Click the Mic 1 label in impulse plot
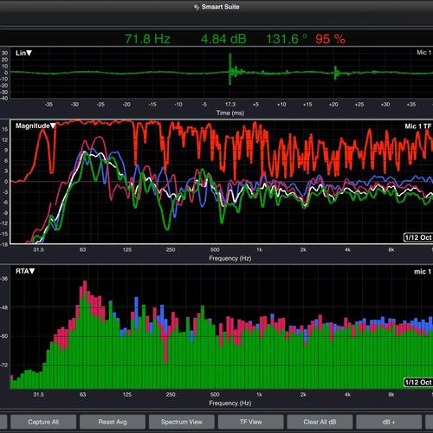The image size is (433, 433). point(423,53)
